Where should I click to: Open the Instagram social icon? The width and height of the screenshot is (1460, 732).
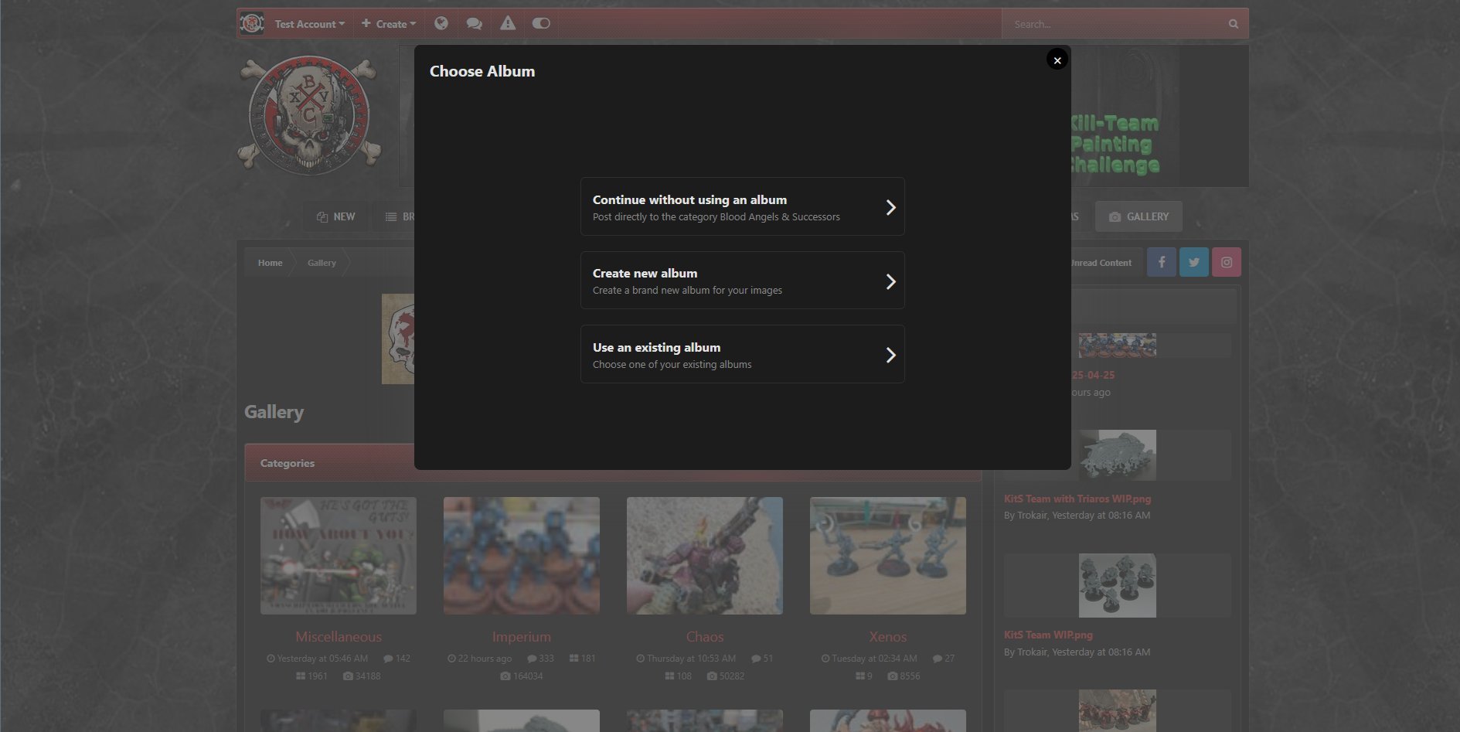pos(1227,262)
